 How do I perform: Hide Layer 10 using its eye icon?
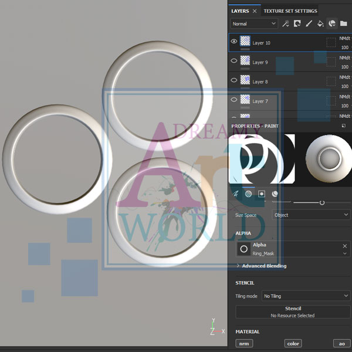point(234,42)
